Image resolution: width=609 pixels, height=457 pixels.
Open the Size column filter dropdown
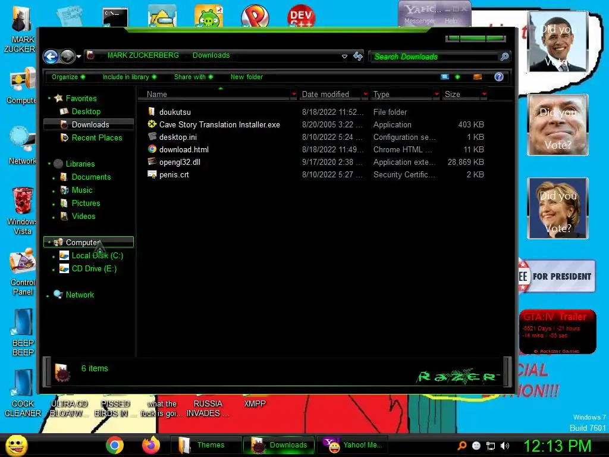(x=484, y=95)
